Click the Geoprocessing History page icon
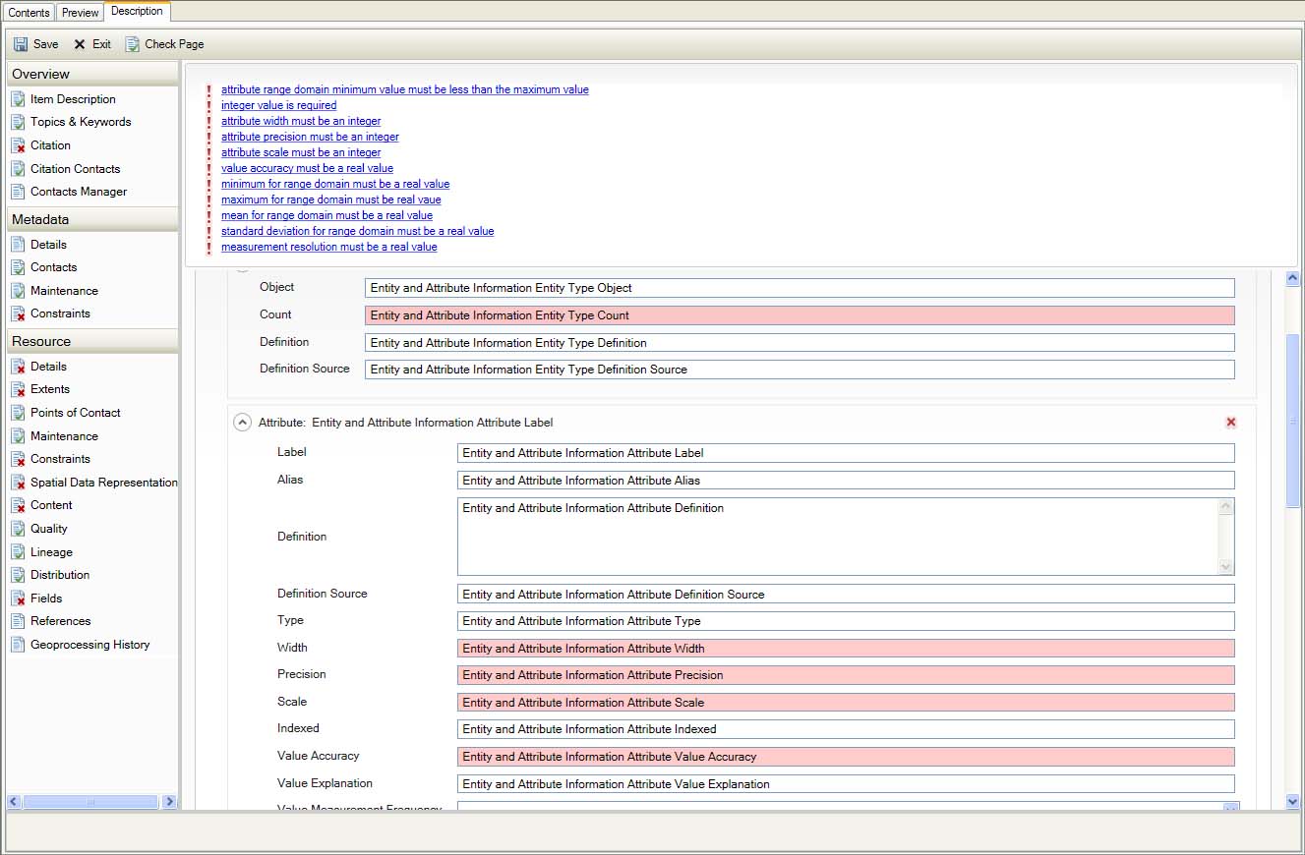The height and width of the screenshot is (855, 1305). [18, 645]
